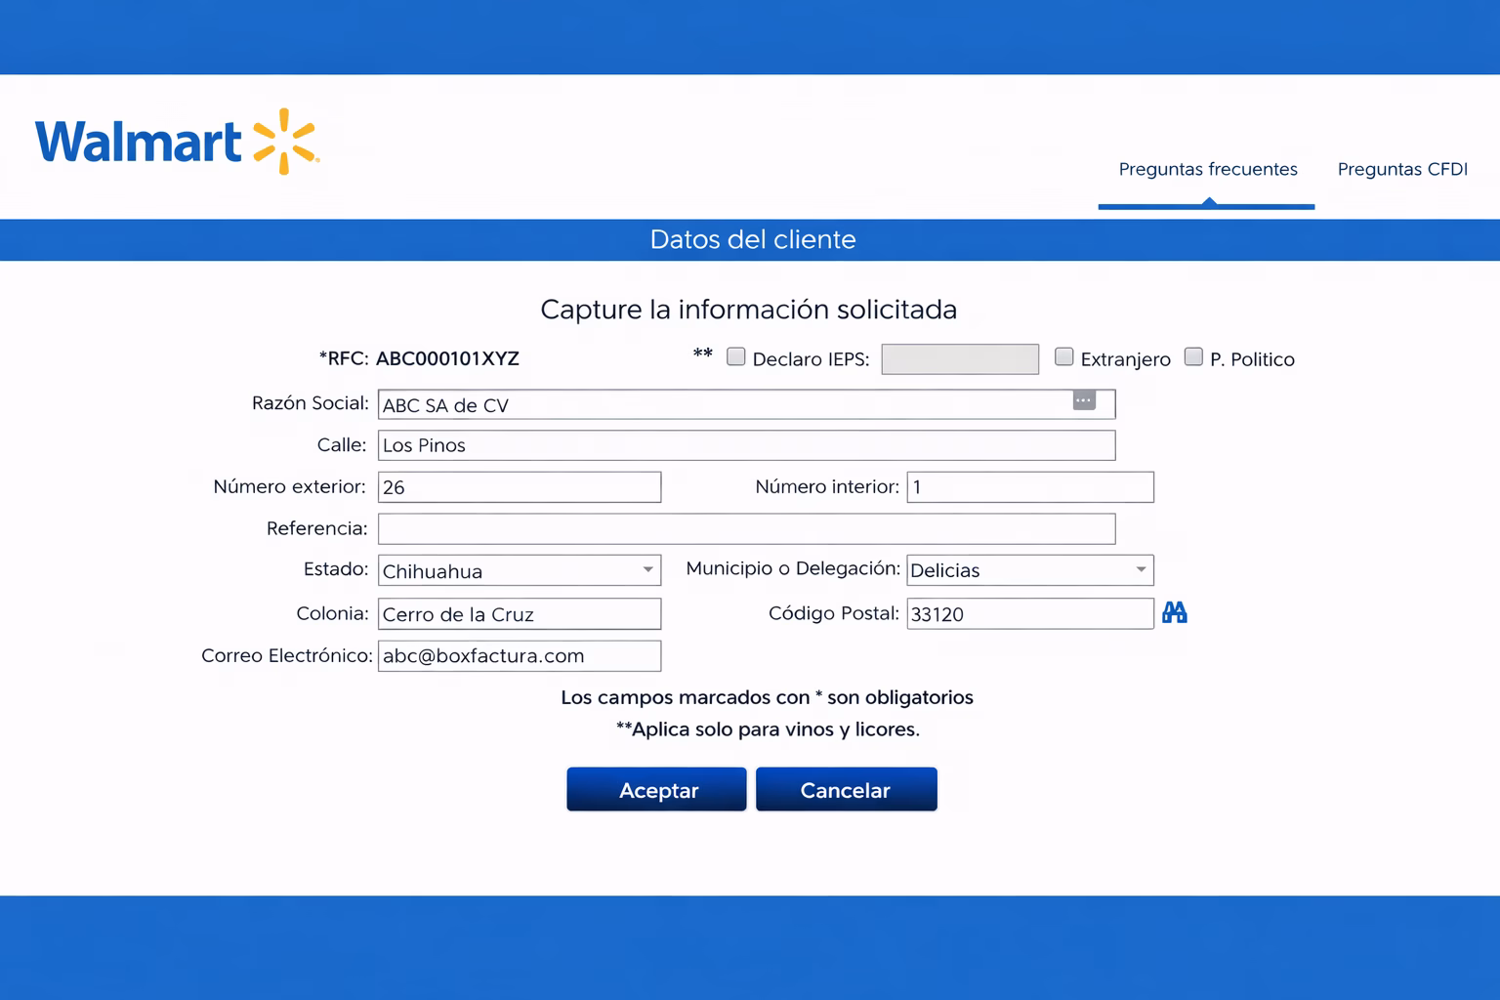Click the Datos del cliente heading

click(x=753, y=239)
